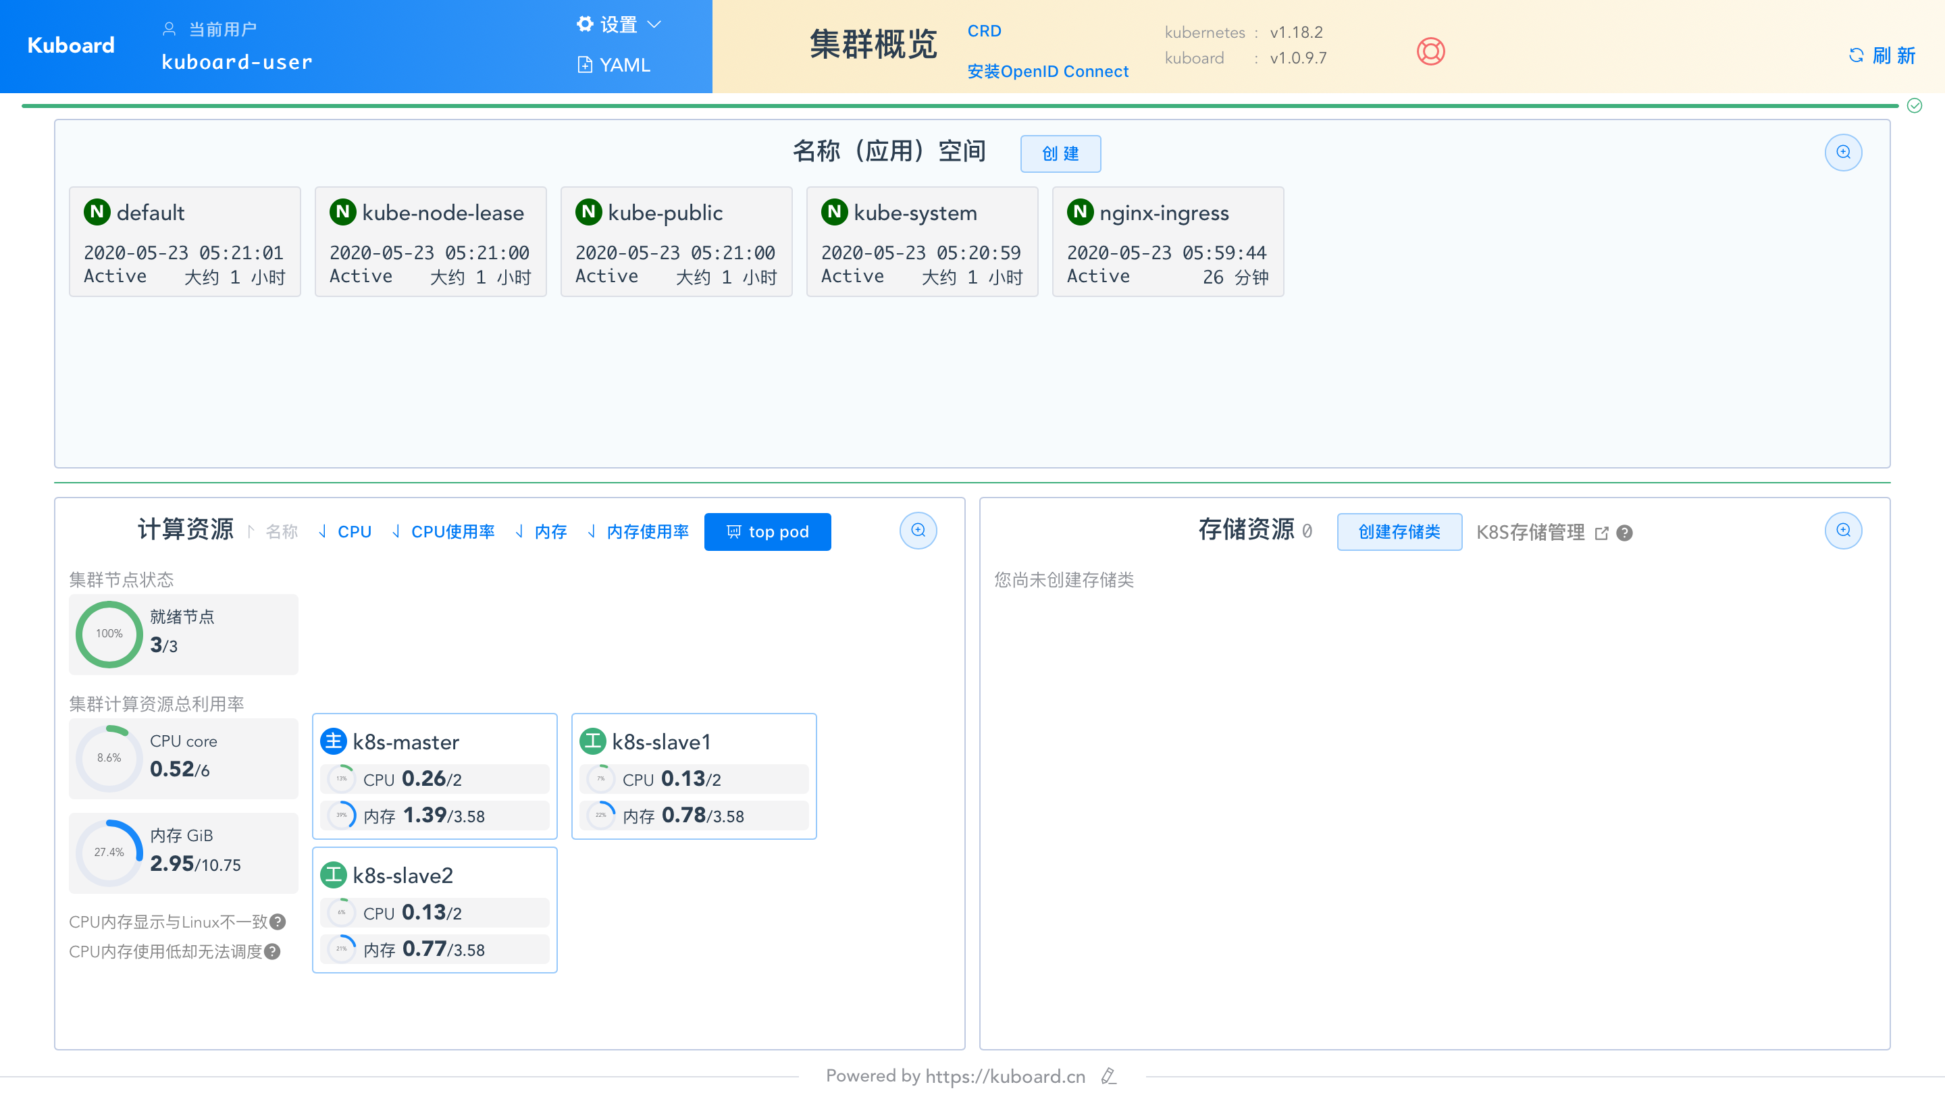Select the kube-system namespace card
This screenshot has height=1095, width=1945.
pyautogui.click(x=921, y=242)
